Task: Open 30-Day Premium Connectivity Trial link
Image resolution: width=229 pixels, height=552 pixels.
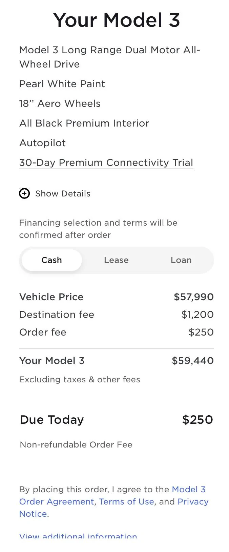Action: pos(106,163)
